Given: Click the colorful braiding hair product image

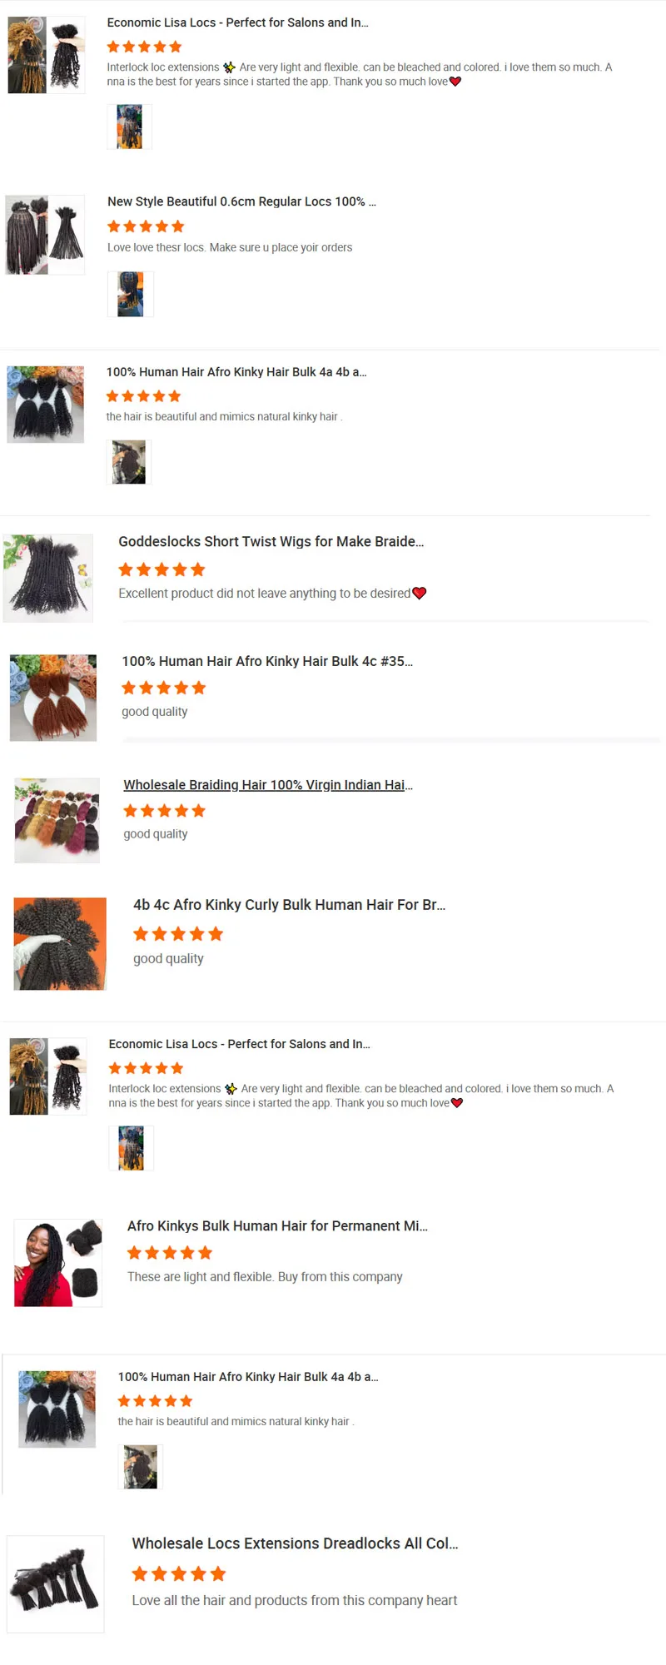Looking at the screenshot, I should (57, 821).
